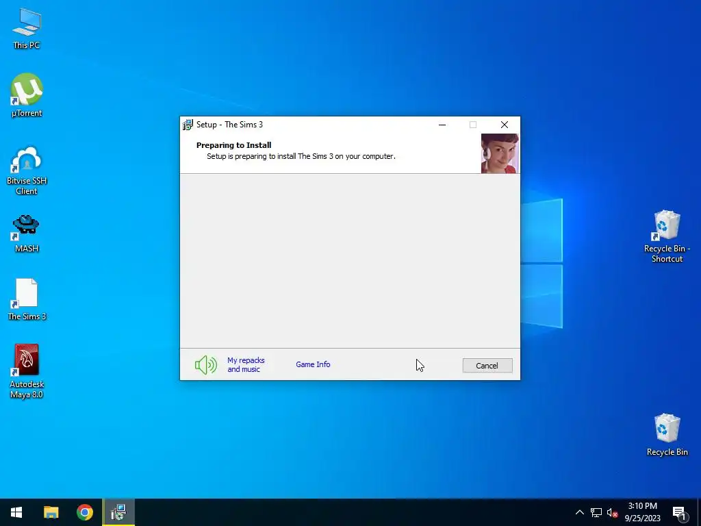
Task: Open My repacks and music link
Action: pos(246,364)
